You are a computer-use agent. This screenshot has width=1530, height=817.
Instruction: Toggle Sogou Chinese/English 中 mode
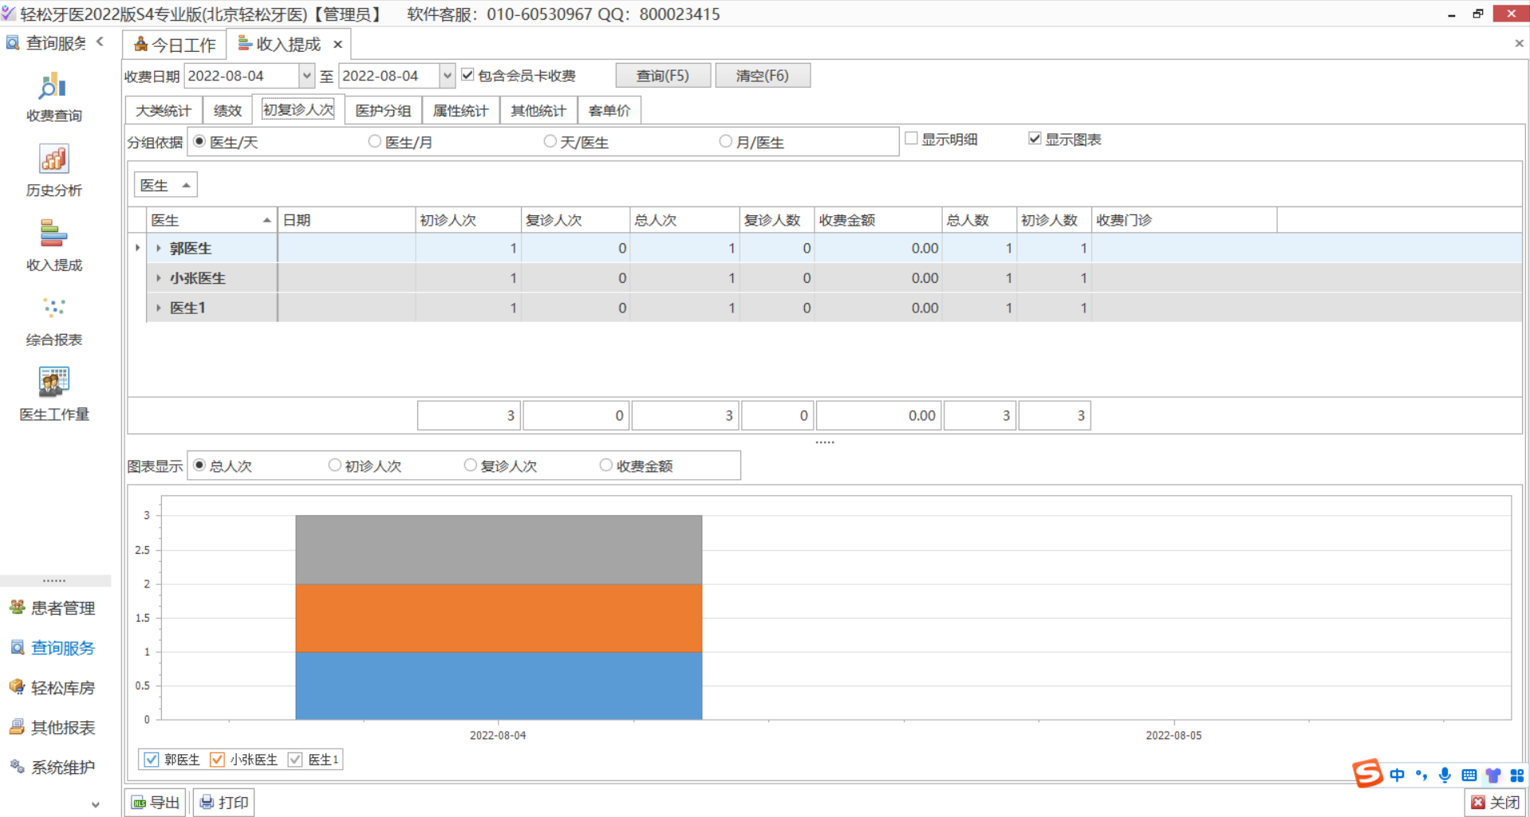1397,775
